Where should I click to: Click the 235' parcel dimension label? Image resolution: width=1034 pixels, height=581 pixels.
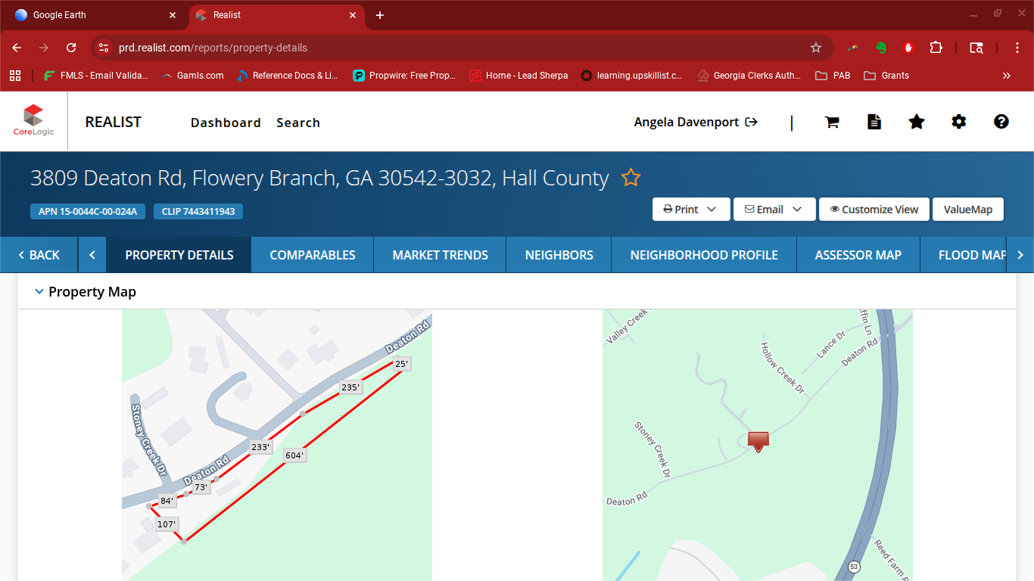coord(350,387)
